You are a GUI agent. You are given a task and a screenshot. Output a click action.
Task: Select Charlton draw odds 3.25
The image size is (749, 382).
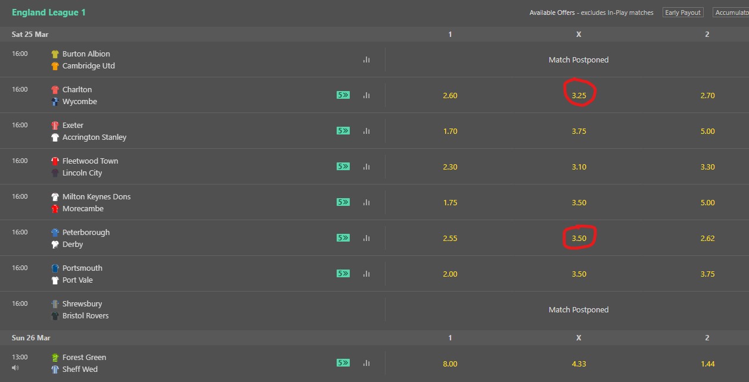pyautogui.click(x=579, y=95)
